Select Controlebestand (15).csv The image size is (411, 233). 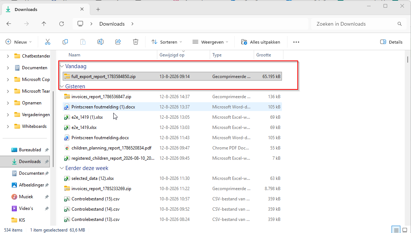pyautogui.click(x=172, y=199)
